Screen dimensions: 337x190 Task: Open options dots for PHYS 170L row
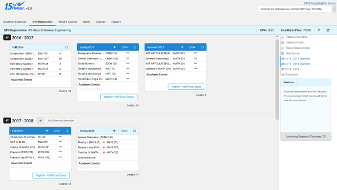click(x=60, y=158)
